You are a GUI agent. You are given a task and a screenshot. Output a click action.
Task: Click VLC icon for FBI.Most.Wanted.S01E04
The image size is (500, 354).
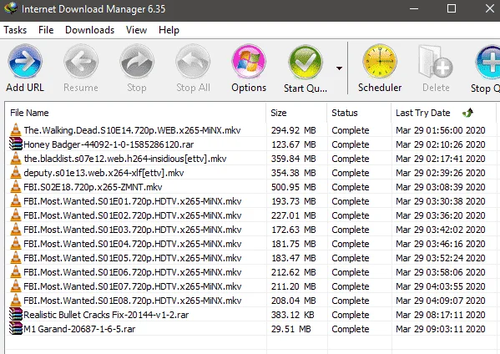(x=16, y=244)
